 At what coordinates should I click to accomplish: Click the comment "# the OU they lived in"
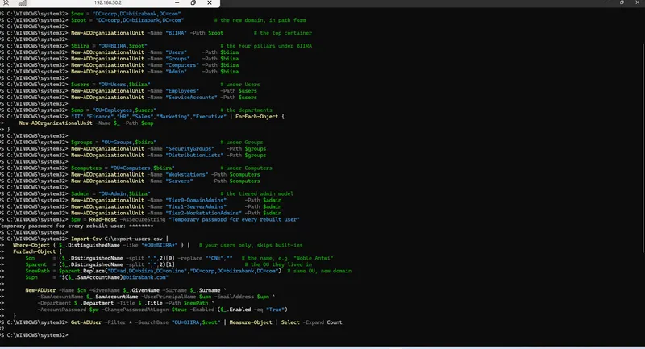pos(278,264)
